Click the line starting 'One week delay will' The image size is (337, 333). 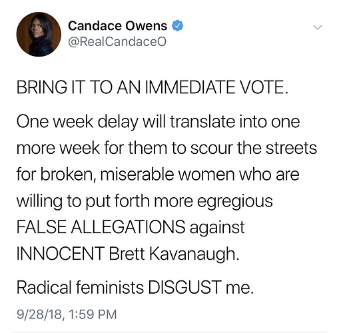pyautogui.click(x=158, y=123)
